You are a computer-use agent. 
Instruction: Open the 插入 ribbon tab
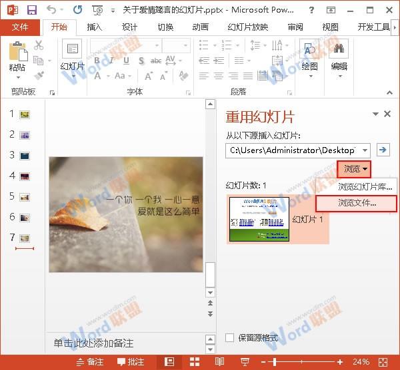95,27
